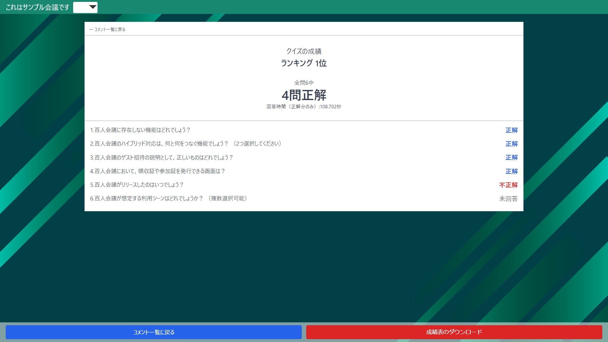
Task: Select question 6 about usage scenes
Action: click(169, 199)
